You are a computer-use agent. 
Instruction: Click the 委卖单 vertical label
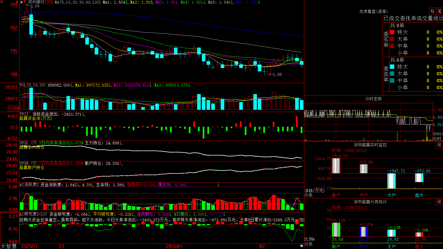point(386,74)
